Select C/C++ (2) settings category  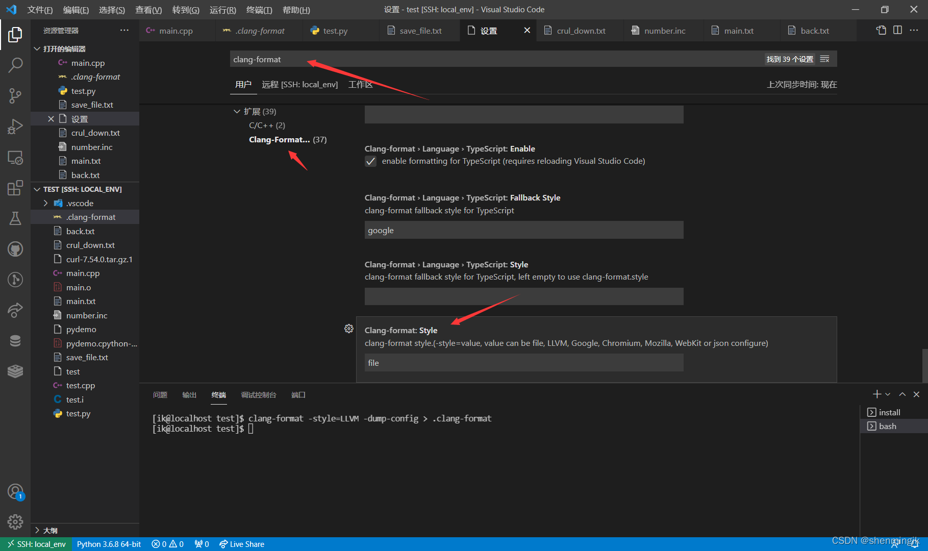[267, 126]
